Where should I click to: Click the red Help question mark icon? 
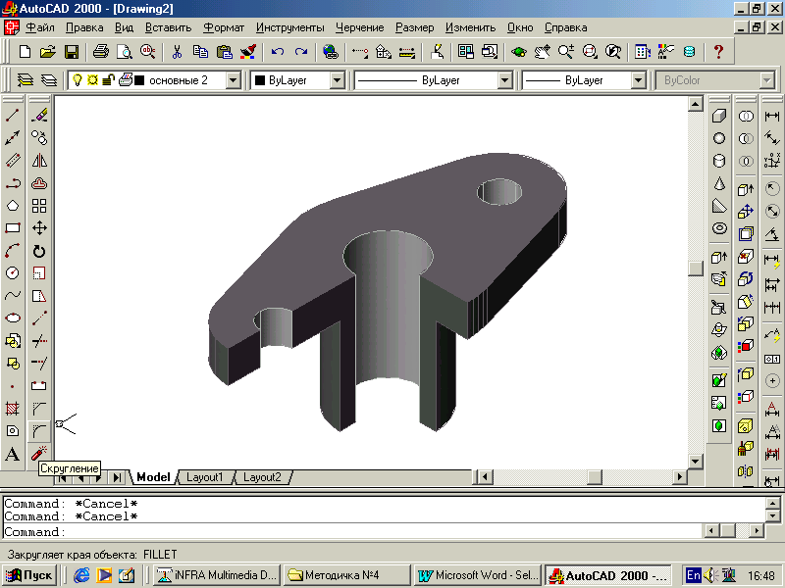[718, 52]
